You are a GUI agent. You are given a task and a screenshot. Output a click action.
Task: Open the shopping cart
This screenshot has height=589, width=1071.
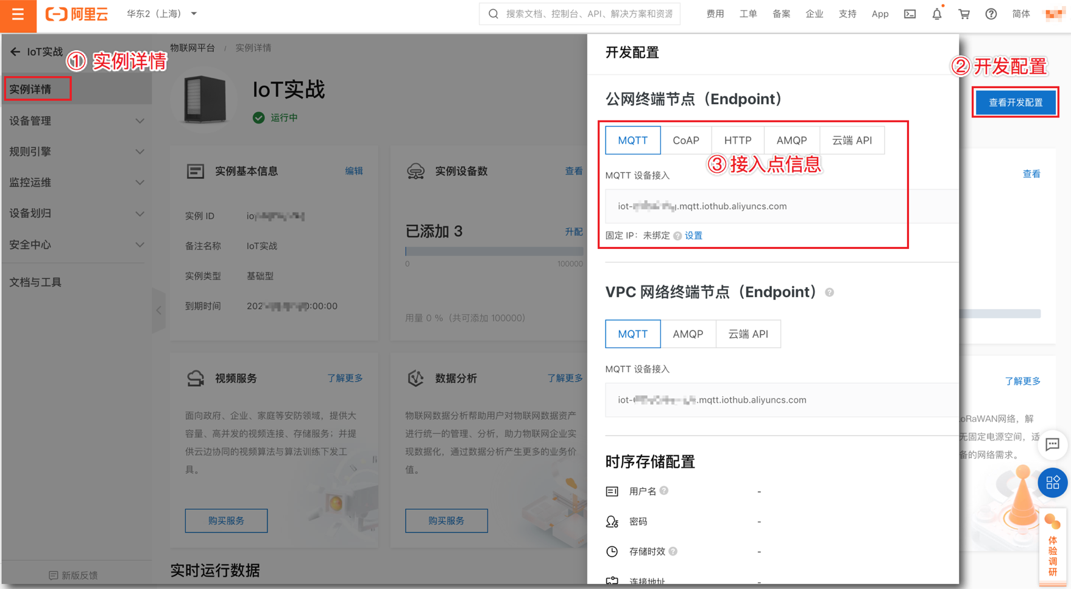coord(964,13)
